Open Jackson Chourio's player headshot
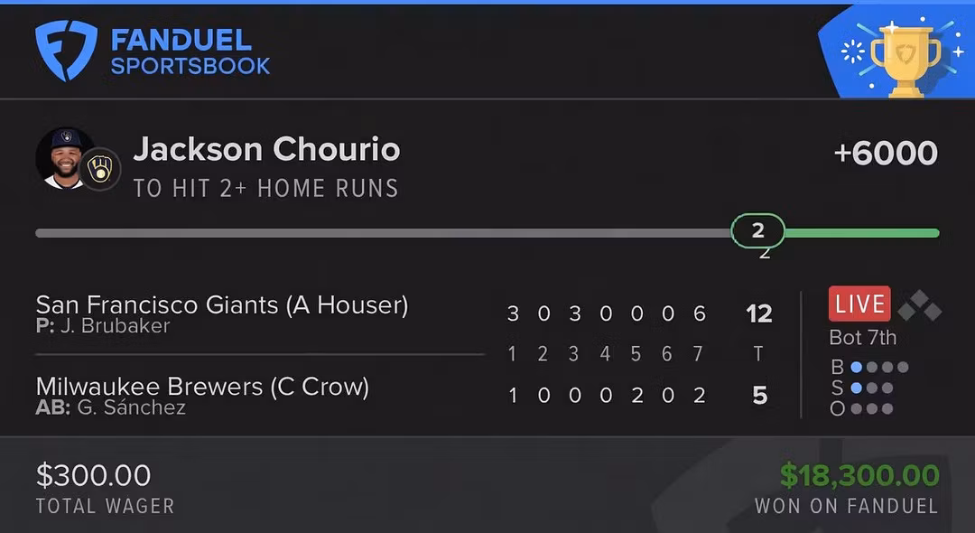This screenshot has height=533, width=975. (66, 159)
